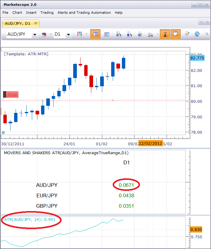
Task: Click the 01/02 date label
Action: click(102, 144)
